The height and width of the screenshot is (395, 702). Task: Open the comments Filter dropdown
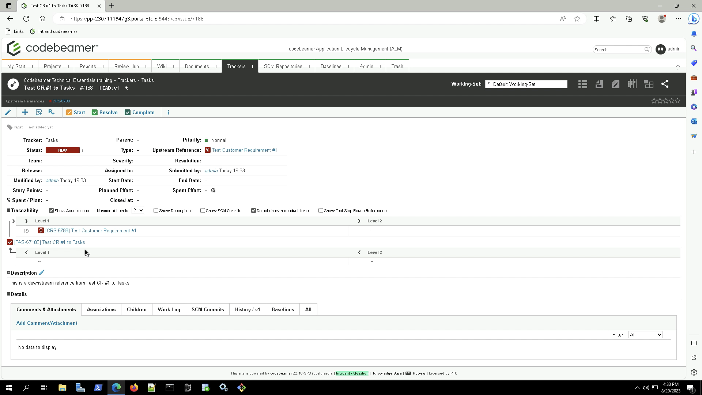tap(645, 335)
